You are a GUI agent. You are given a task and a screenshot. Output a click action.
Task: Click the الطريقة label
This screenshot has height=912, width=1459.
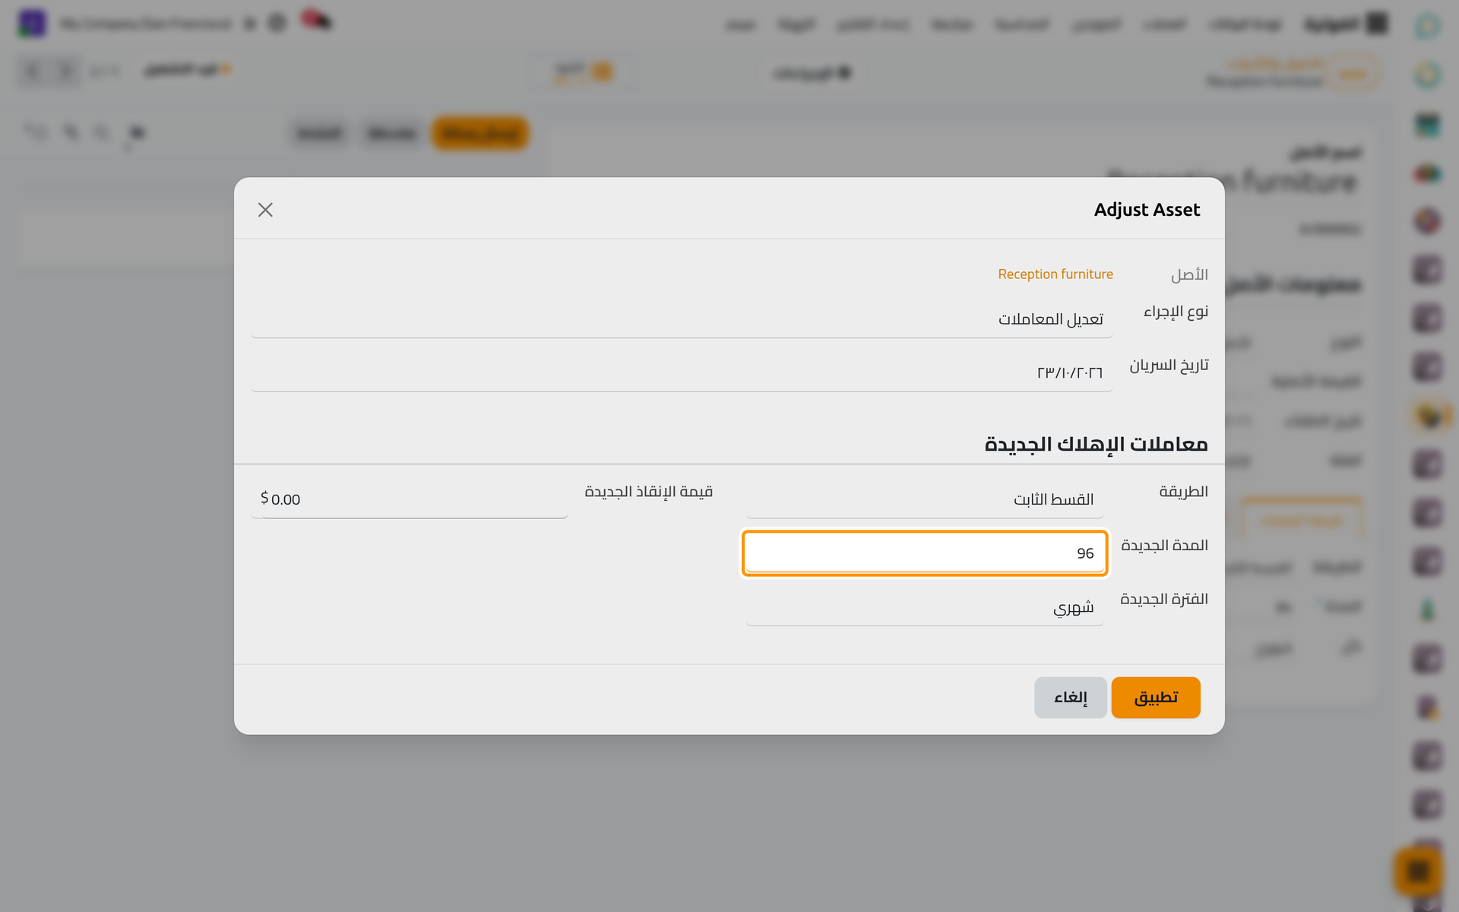click(1183, 492)
